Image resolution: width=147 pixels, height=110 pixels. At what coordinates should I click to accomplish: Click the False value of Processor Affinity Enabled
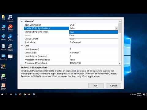pyautogui.click(x=72, y=60)
